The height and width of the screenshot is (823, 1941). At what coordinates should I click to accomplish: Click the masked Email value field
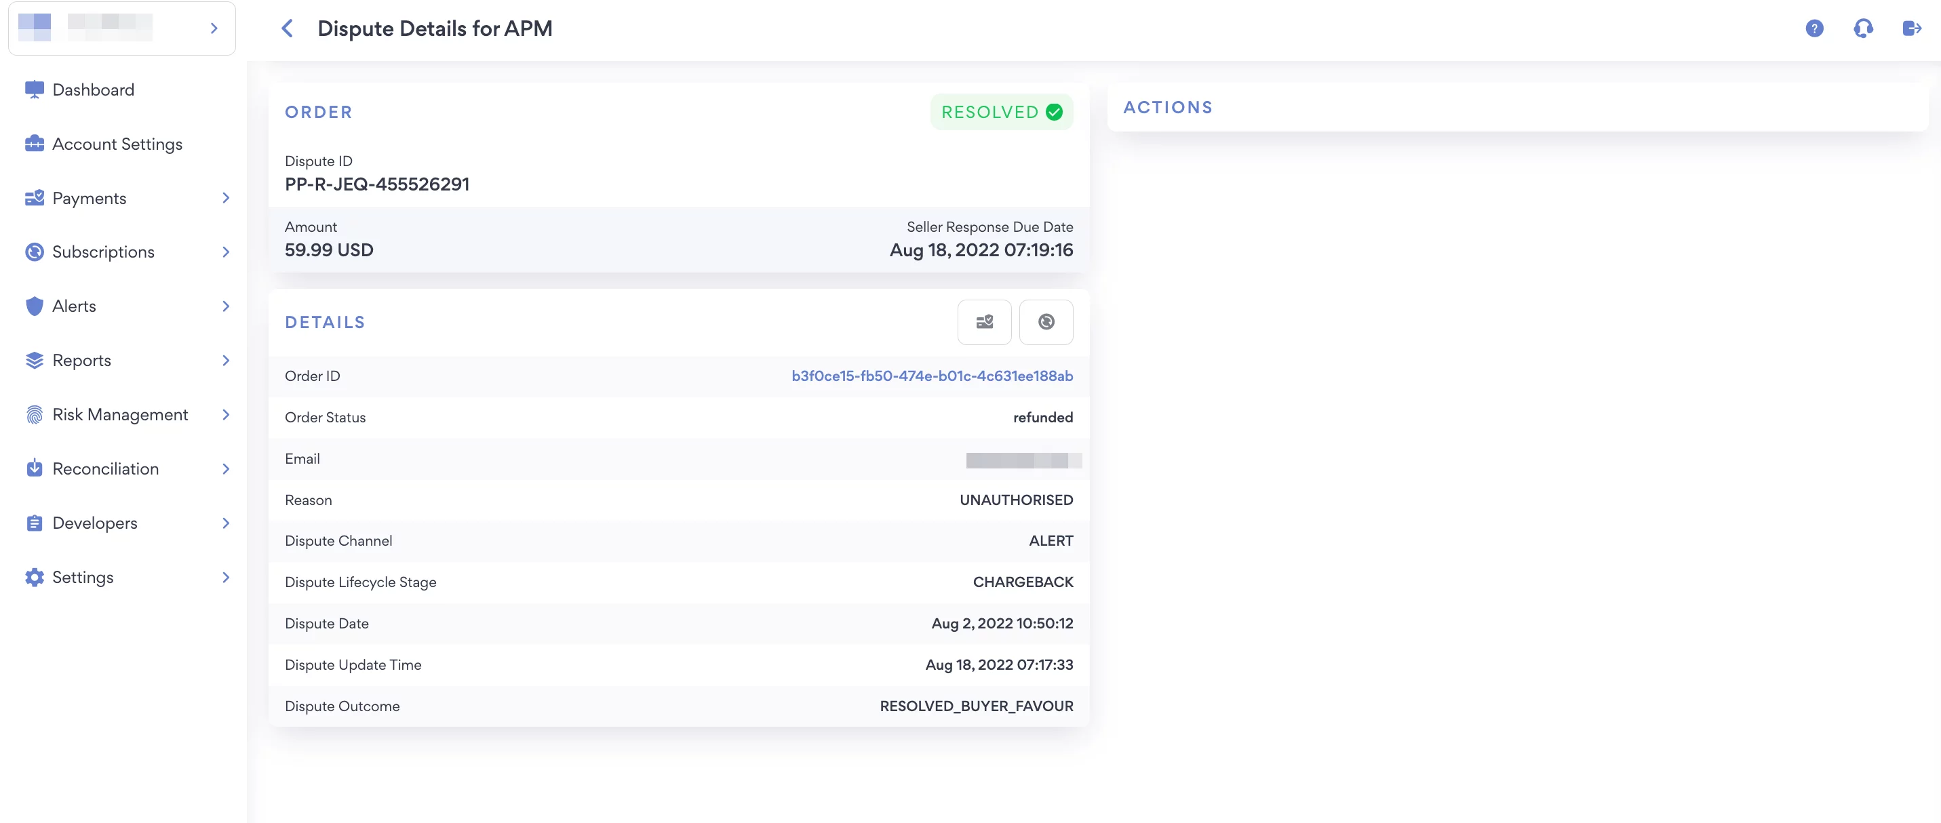(1023, 460)
